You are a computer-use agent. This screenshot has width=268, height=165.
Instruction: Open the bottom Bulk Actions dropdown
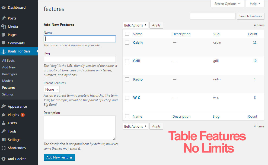coord(135,126)
